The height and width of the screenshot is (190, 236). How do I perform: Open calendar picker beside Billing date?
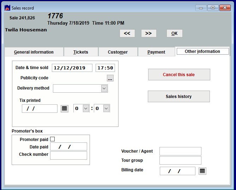pos(202,171)
